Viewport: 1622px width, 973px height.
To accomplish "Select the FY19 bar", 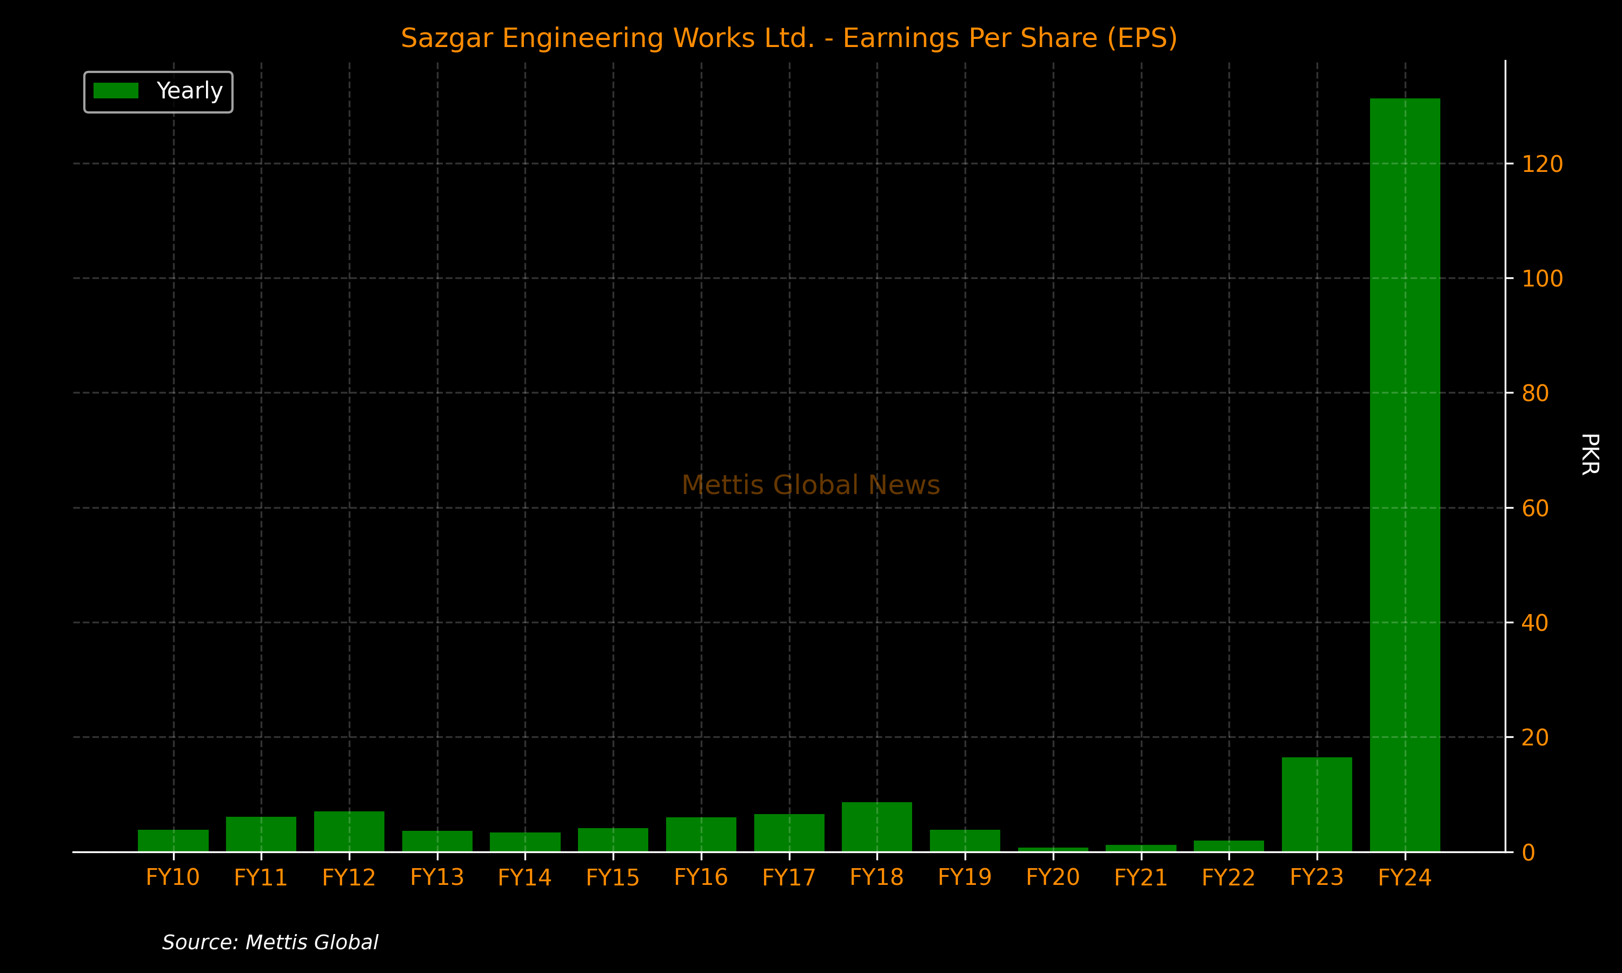I will pyautogui.click(x=965, y=841).
